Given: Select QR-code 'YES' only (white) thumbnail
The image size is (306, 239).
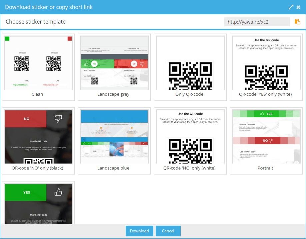Looking at the screenshot, I should tap(266, 63).
